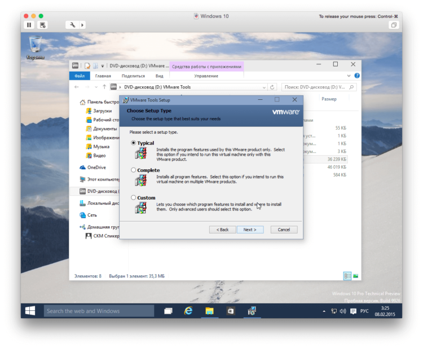Open Explorer help question mark icon
The image size is (423, 348).
[357, 76]
